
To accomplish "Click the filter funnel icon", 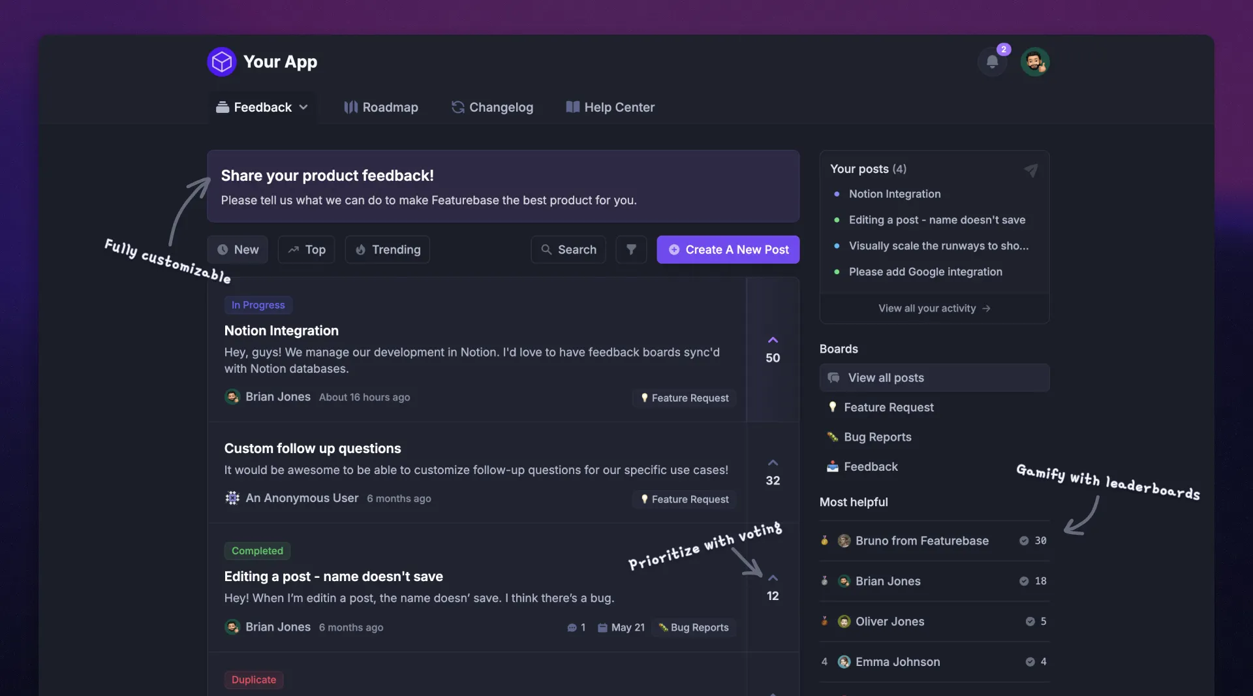I will click(x=631, y=249).
